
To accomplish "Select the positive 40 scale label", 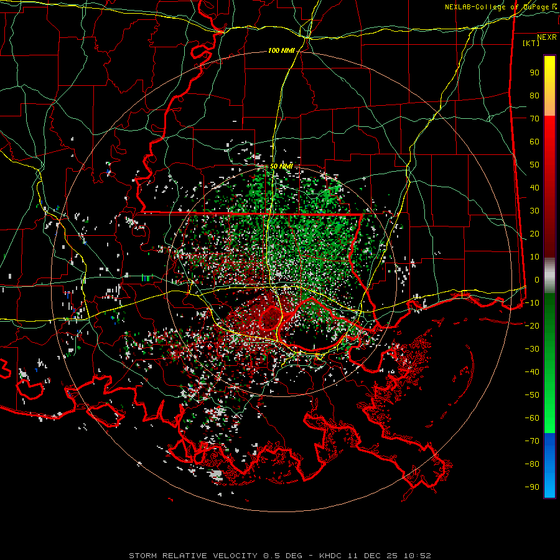I will point(534,187).
